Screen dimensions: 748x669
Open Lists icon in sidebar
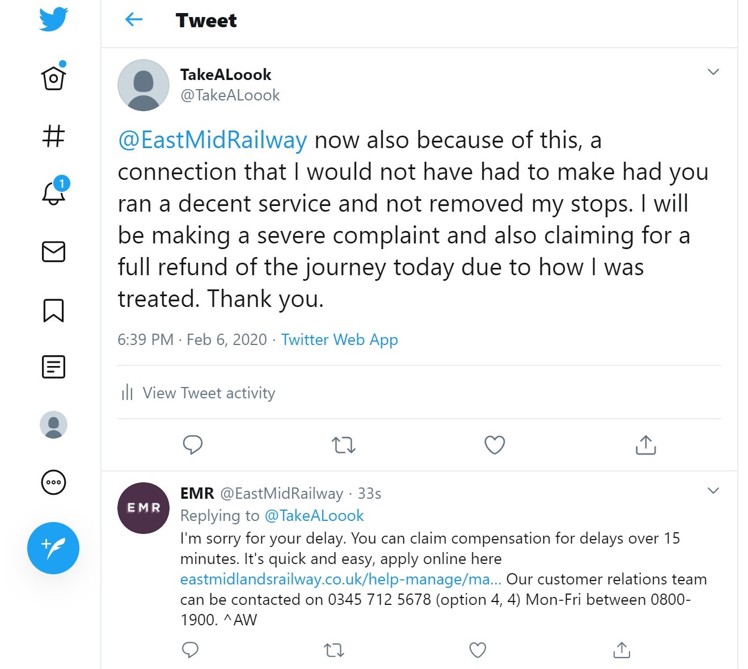point(54,367)
